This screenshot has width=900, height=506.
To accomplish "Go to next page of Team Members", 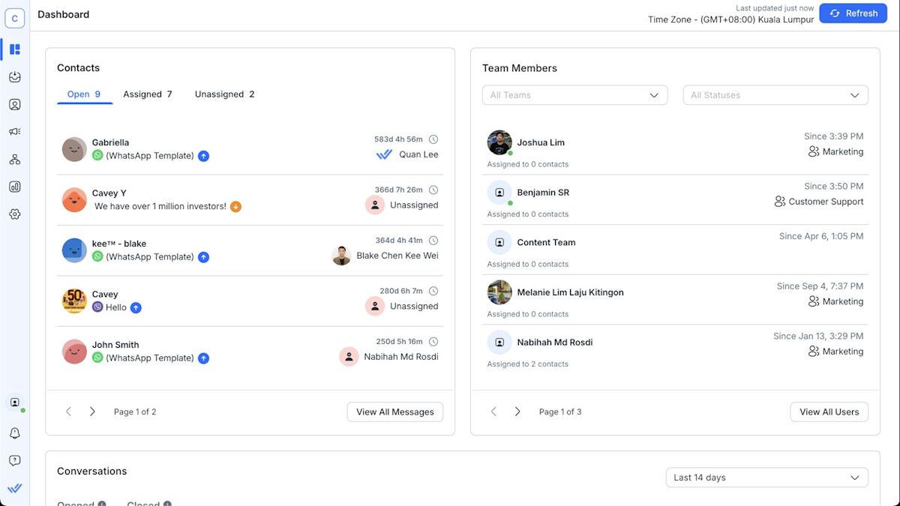I will [517, 412].
